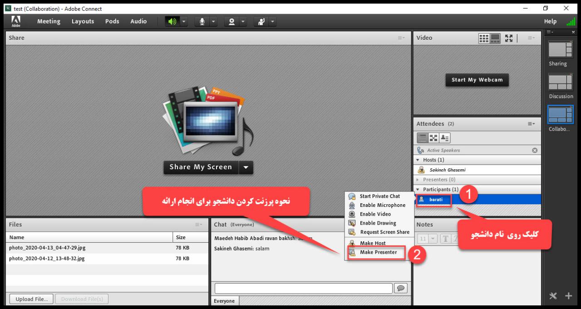Open the Meeting menu

(x=49, y=21)
